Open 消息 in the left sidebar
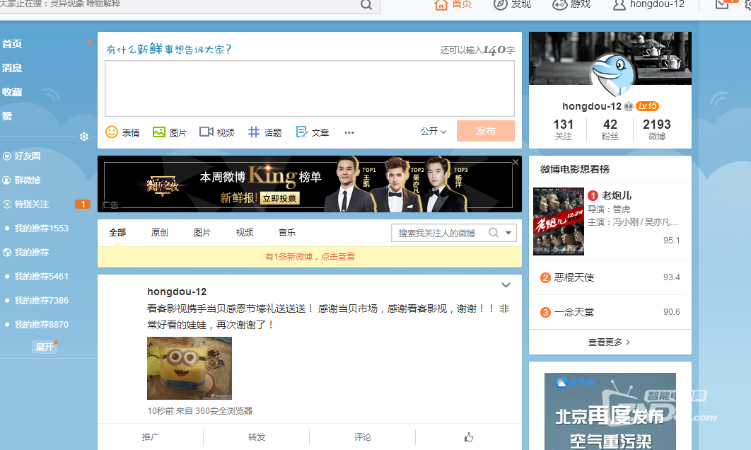Viewport: 751px width, 450px height. click(x=12, y=68)
